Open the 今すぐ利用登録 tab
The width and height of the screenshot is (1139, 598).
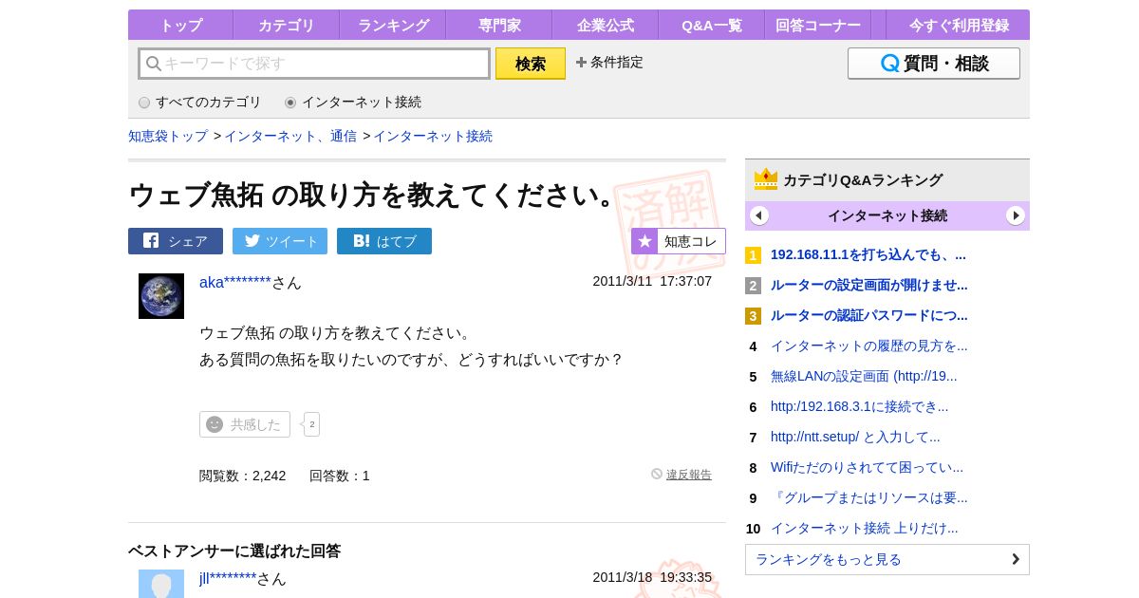(959, 25)
